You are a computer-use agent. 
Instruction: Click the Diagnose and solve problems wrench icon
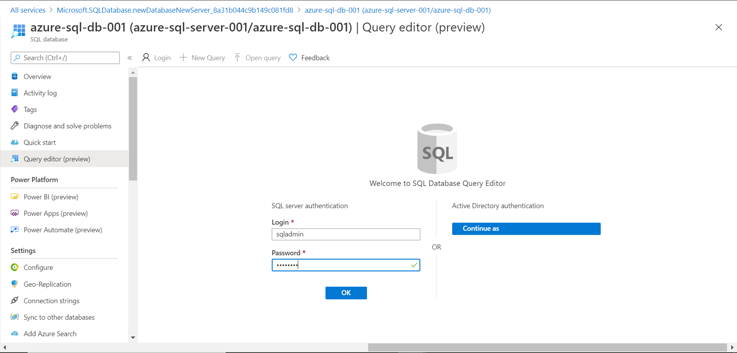tap(15, 126)
